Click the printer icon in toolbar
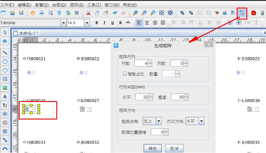266x153 pixels. point(42,13)
